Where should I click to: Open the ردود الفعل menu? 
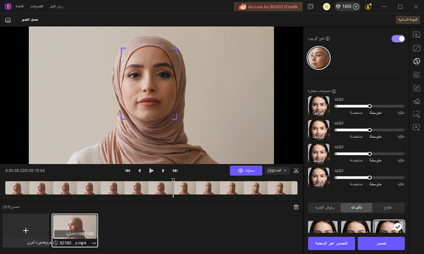(56, 6)
